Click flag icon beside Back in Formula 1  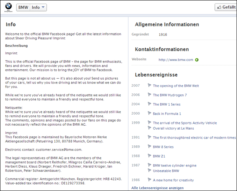tap(149, 113)
